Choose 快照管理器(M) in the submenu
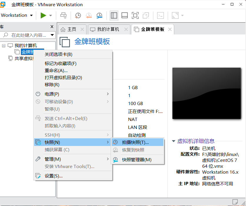The height and width of the screenshot is (206, 246). coord(138,160)
